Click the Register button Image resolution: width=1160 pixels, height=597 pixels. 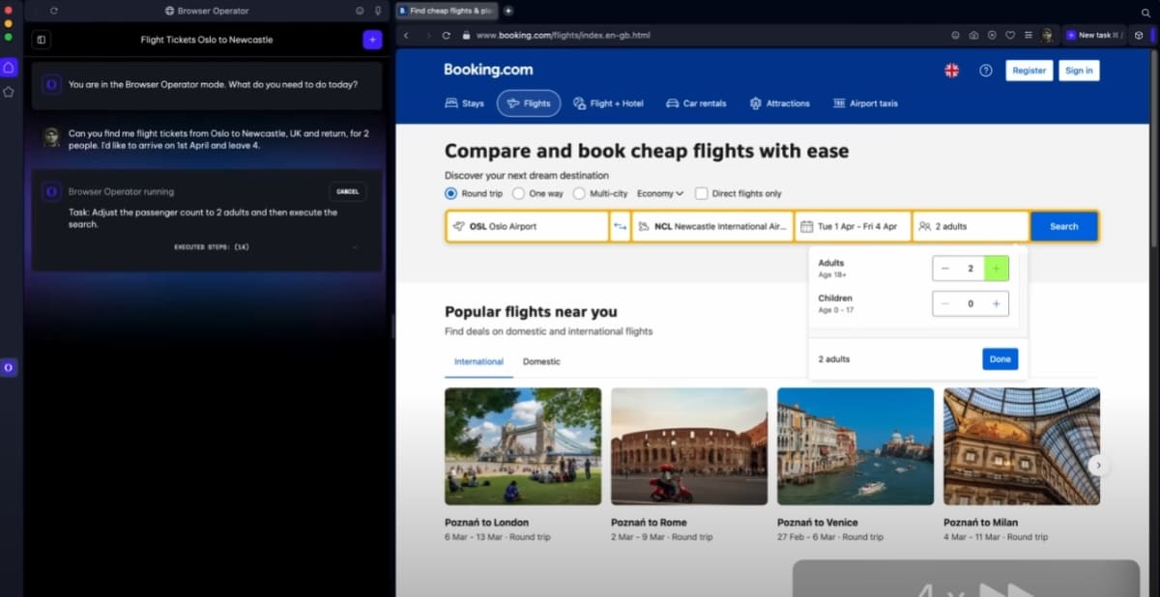pos(1029,71)
